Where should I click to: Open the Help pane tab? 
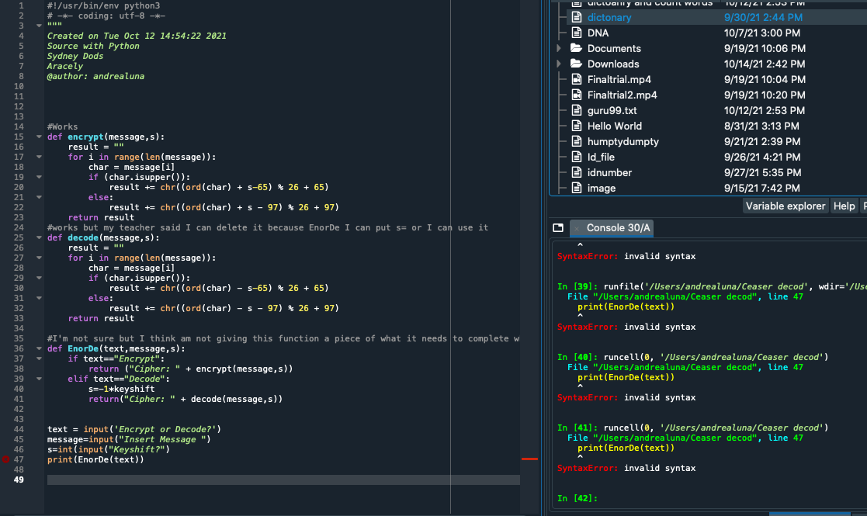(x=844, y=206)
